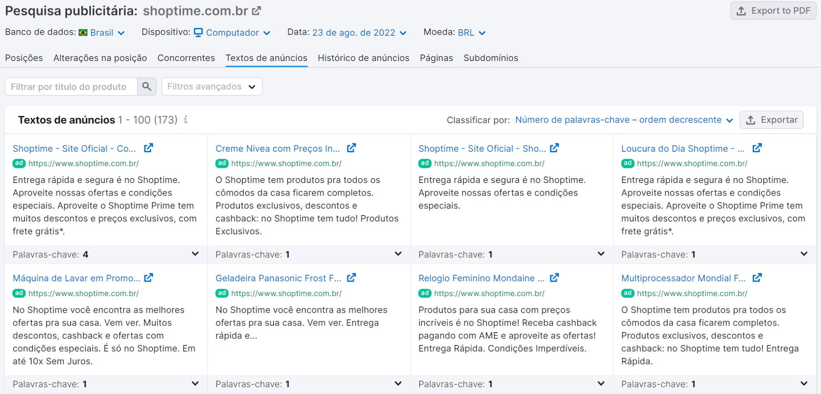Click the ad badge of Geladeira Panasonic ad
The image size is (821, 394).
click(222, 293)
